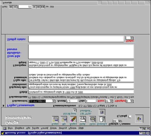Open the Gå till post dropdown
Image resolution: width=151 pixels, height=136 pixels.
click(75, 111)
